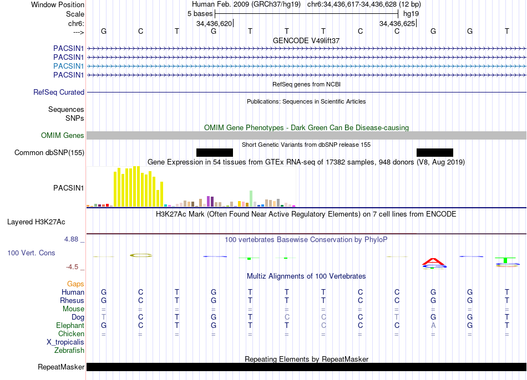Select the X_tropicalis species label

click(65, 342)
